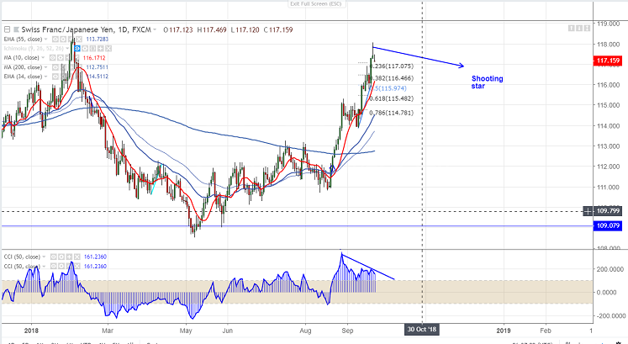
Task: Click the flag icon beside Swiss Franc/Japanese Yen
Action: click(x=16, y=29)
